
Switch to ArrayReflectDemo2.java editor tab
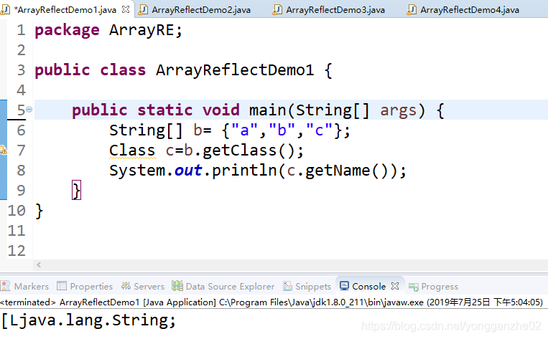(195, 10)
